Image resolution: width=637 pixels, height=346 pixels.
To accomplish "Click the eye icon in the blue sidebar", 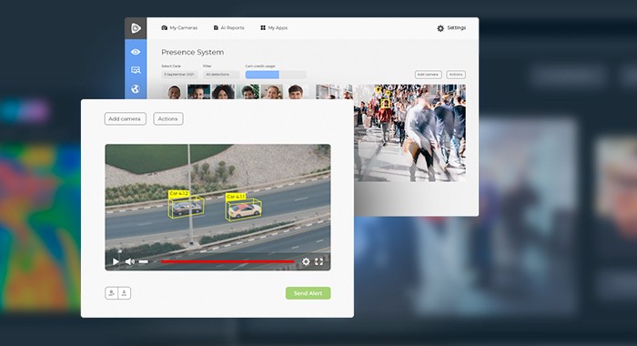I will click(136, 52).
